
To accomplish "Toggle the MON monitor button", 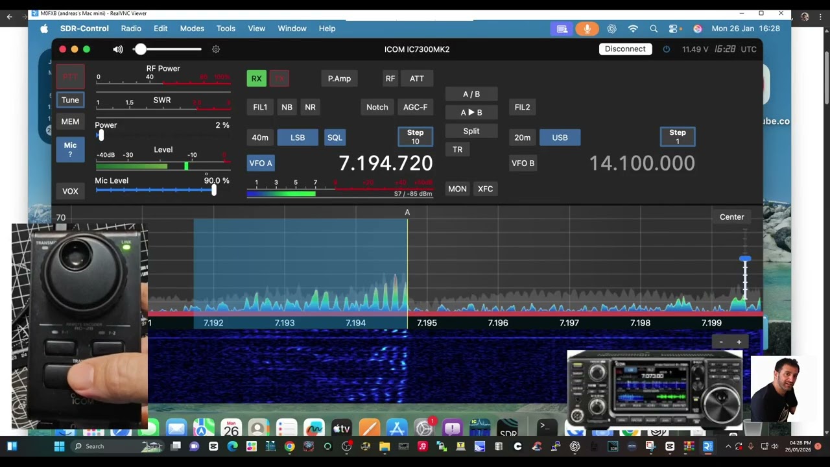I will click(x=457, y=189).
